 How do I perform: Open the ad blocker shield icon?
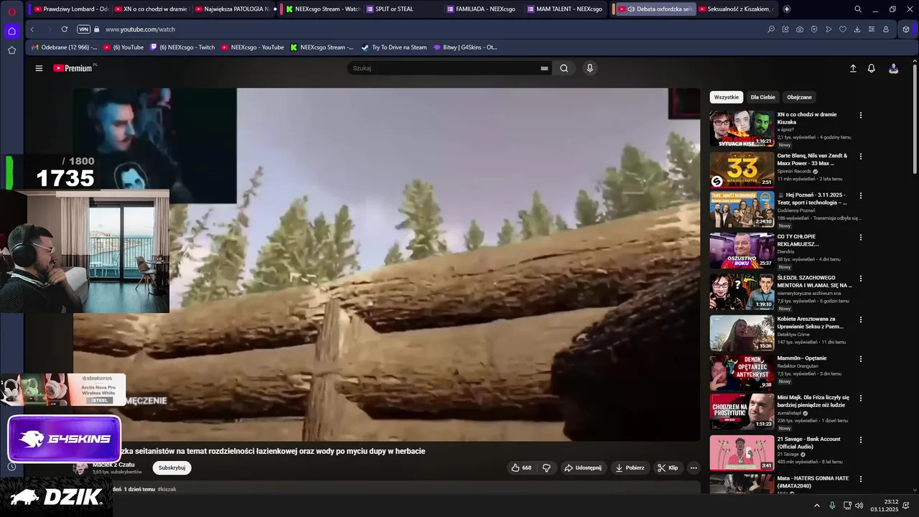click(x=814, y=29)
